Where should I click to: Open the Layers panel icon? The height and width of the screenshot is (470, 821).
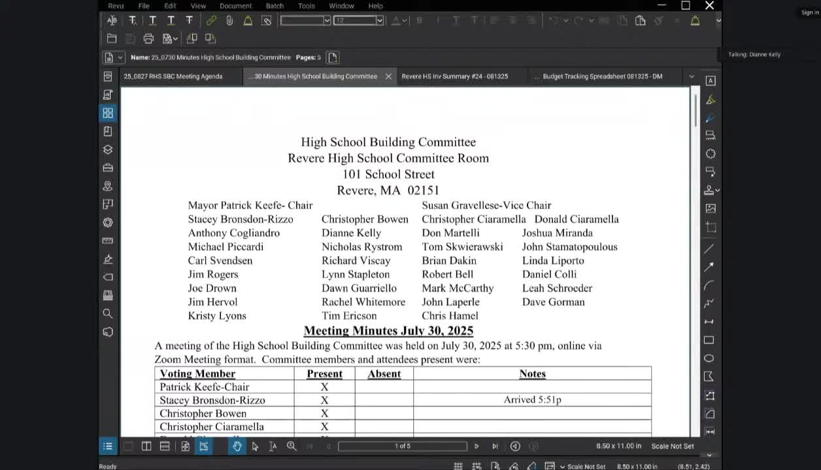pos(108,149)
